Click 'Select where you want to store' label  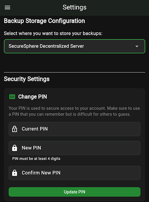[53, 34]
